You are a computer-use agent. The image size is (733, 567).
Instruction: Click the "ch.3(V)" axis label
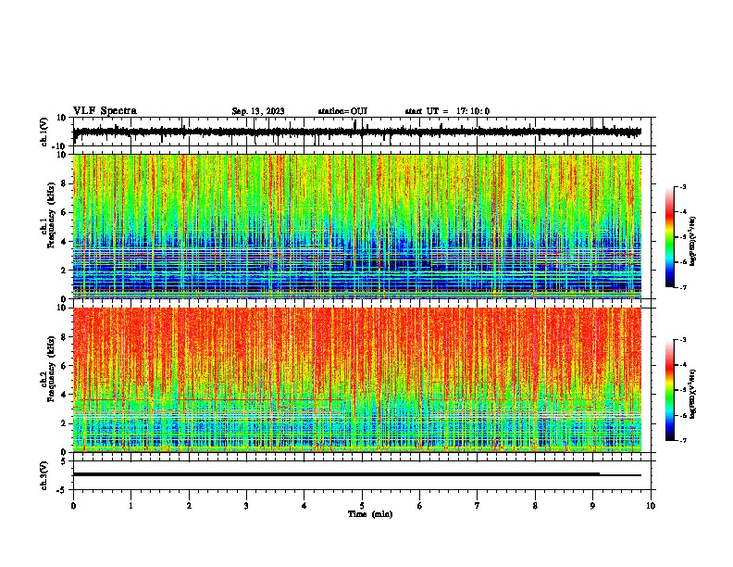click(x=44, y=475)
